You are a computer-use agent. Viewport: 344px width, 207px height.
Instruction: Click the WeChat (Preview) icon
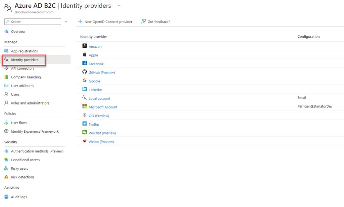84,133
